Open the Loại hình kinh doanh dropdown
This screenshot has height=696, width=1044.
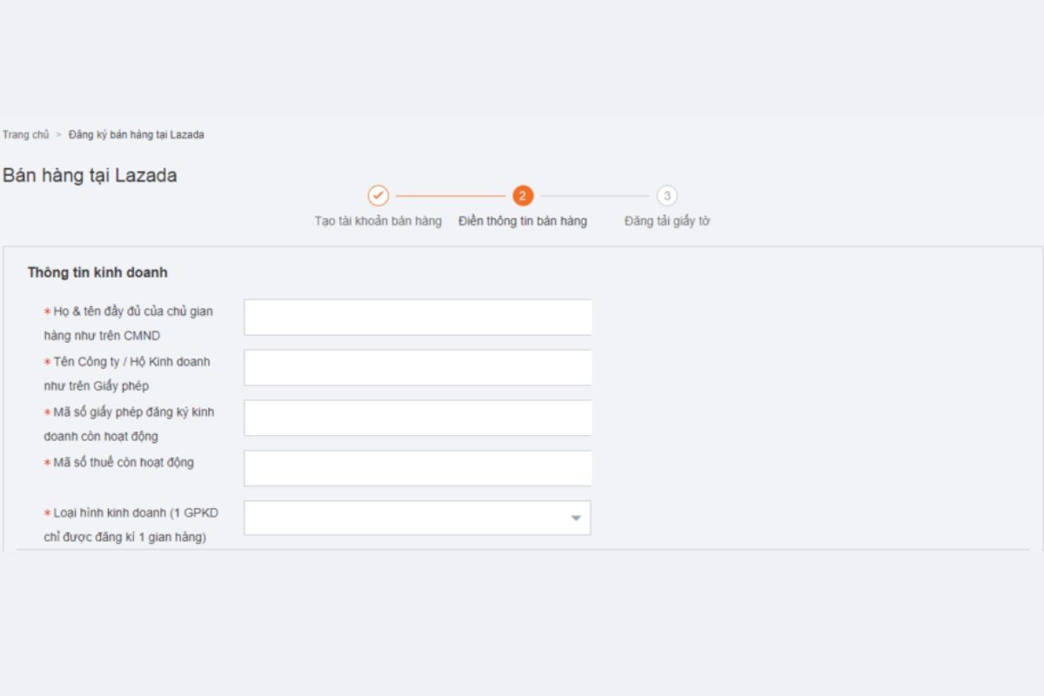click(418, 518)
